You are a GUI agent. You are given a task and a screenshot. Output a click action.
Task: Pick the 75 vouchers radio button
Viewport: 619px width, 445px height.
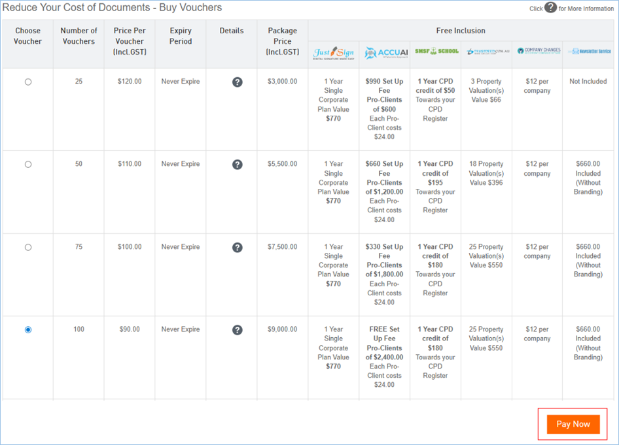click(x=28, y=248)
